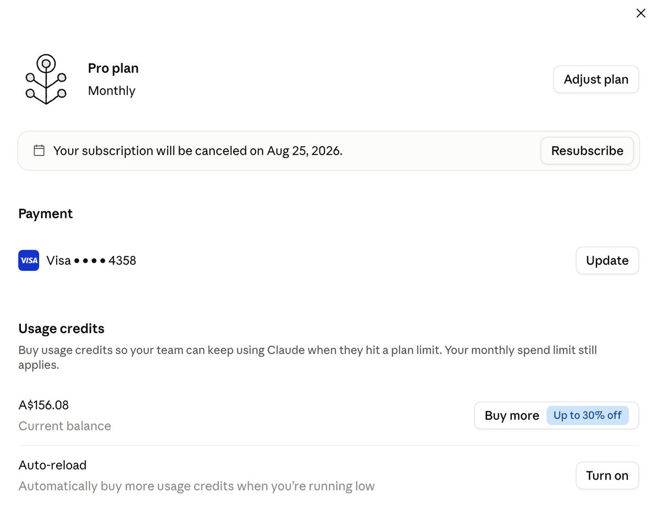Update the Visa payment method
Image resolution: width=661 pixels, height=526 pixels.
pyautogui.click(x=607, y=260)
